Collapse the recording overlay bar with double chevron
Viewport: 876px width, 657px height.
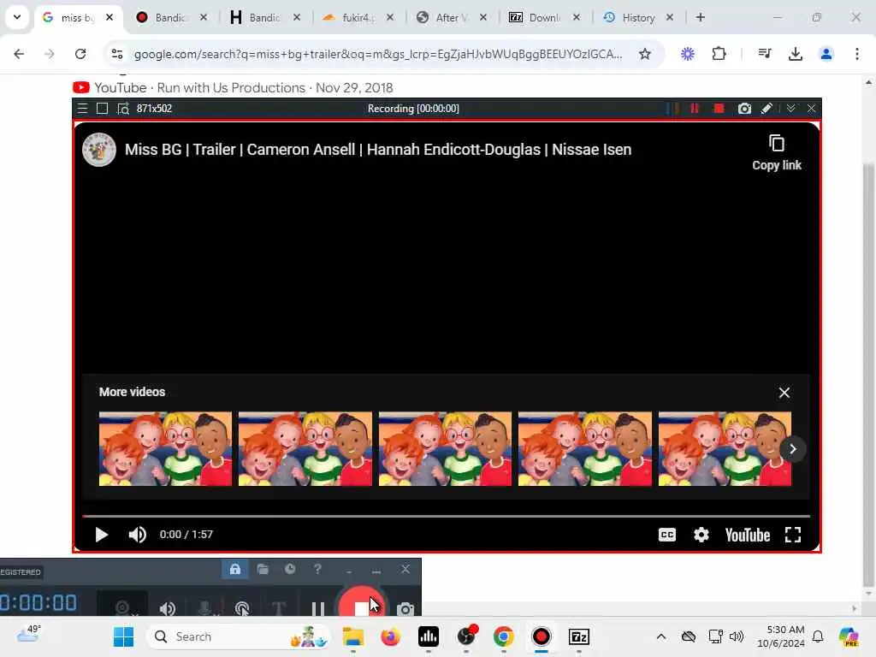pos(790,109)
